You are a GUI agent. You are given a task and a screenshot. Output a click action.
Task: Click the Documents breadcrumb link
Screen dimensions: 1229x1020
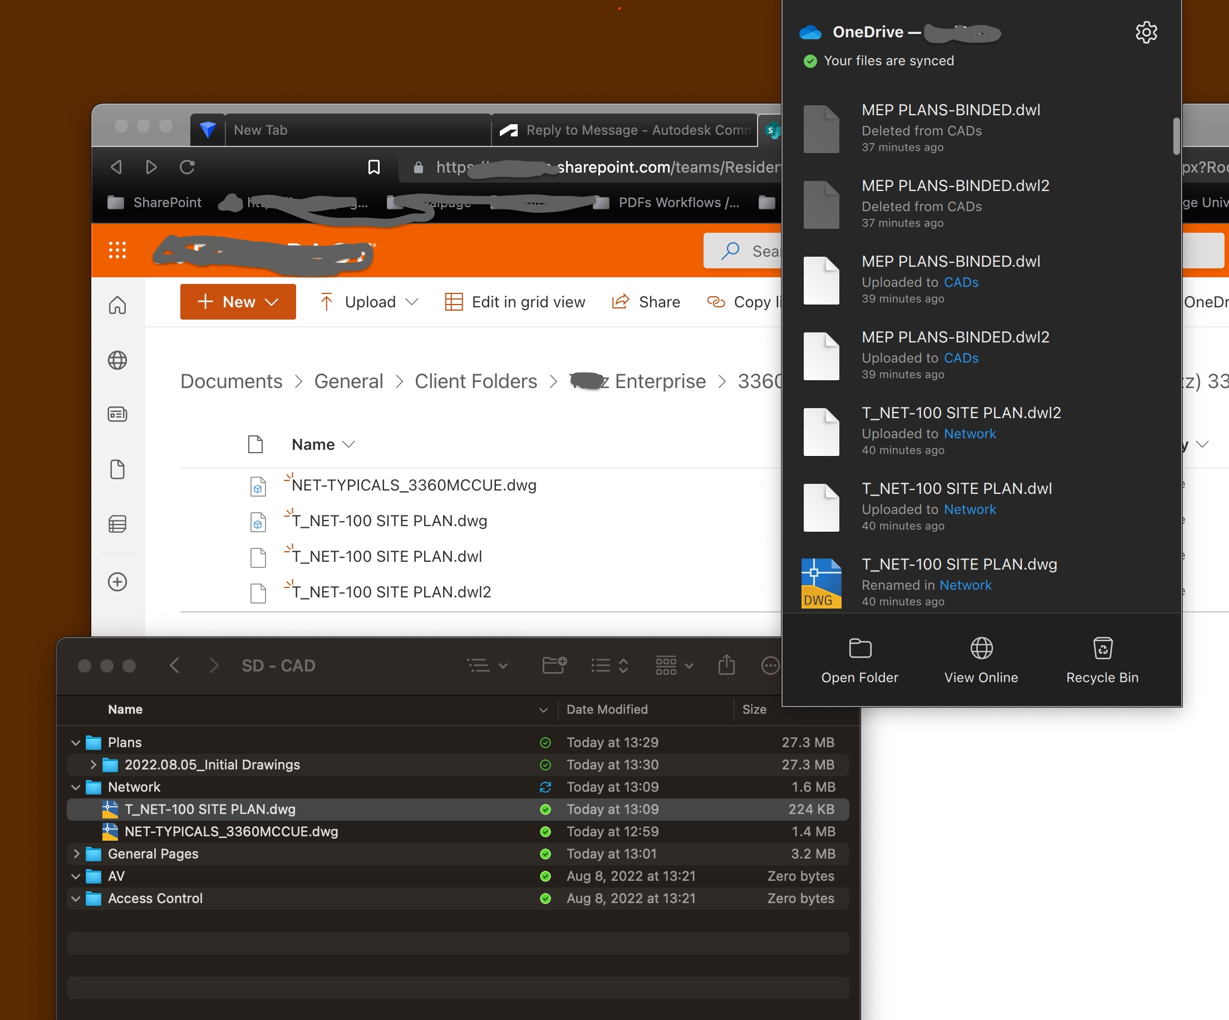(x=231, y=381)
